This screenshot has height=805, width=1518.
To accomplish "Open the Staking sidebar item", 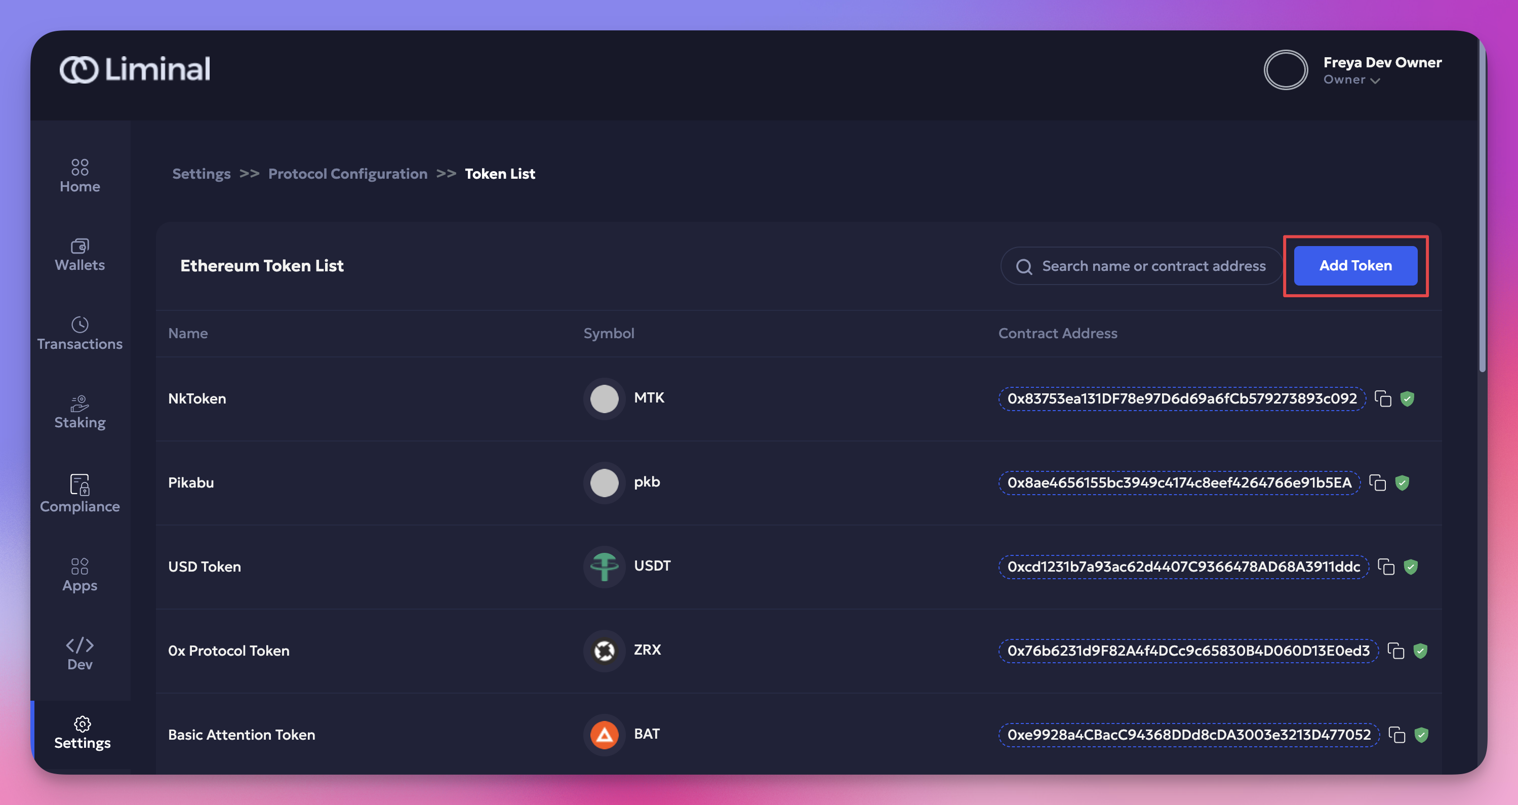I will [79, 412].
